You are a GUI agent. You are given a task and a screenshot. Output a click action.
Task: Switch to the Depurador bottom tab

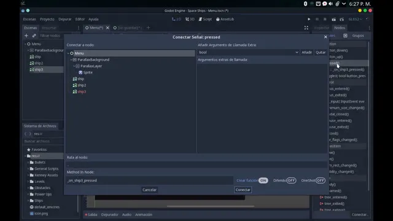click(x=109, y=215)
